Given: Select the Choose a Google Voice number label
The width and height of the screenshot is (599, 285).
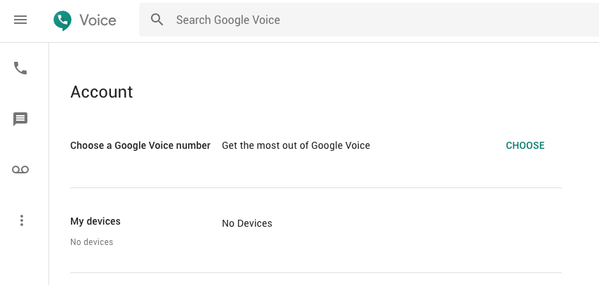Looking at the screenshot, I should click(140, 145).
